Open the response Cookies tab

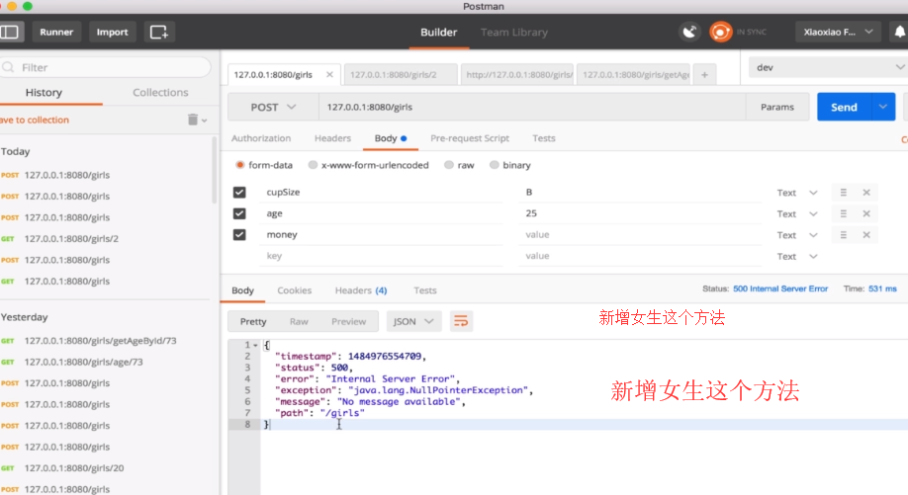[x=294, y=290]
